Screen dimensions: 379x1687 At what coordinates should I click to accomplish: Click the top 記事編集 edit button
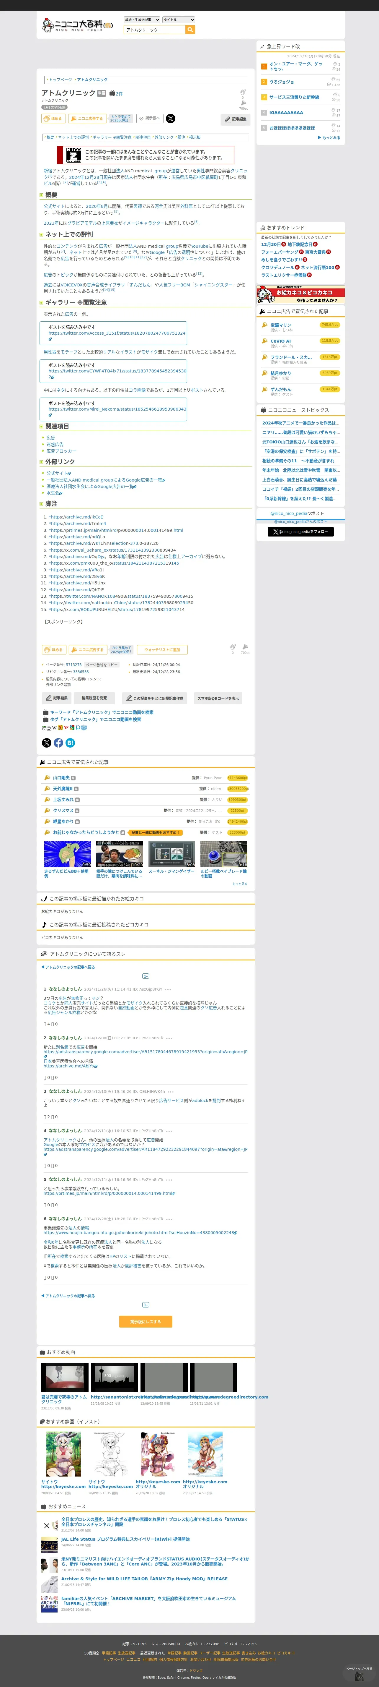(x=236, y=119)
